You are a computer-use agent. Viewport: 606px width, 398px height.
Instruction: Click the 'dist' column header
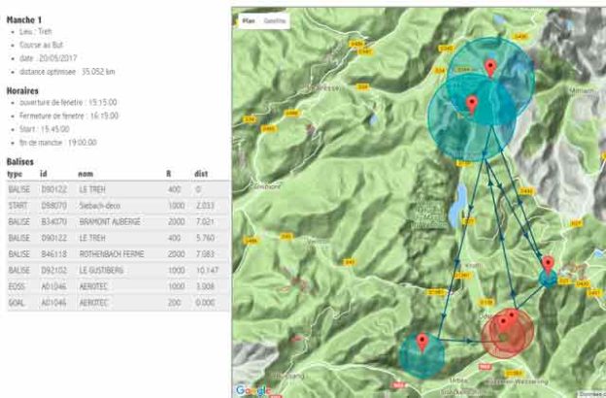(x=201, y=174)
